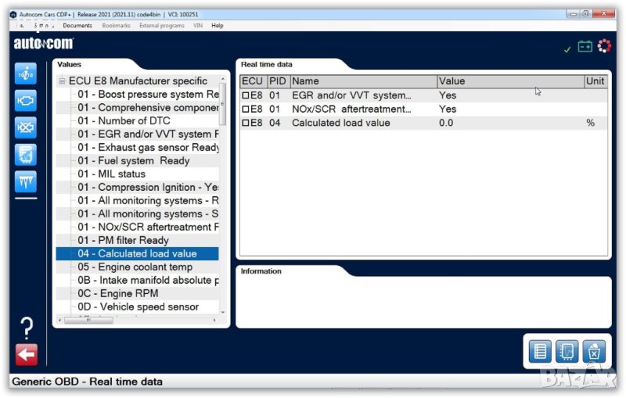Viewport: 626px width, 398px height.
Task: Click the delete trash icon at bottom right
Action: coord(594,351)
